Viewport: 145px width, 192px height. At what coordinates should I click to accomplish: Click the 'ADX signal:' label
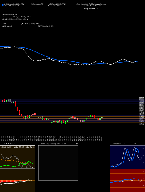click(x=7, y=26)
